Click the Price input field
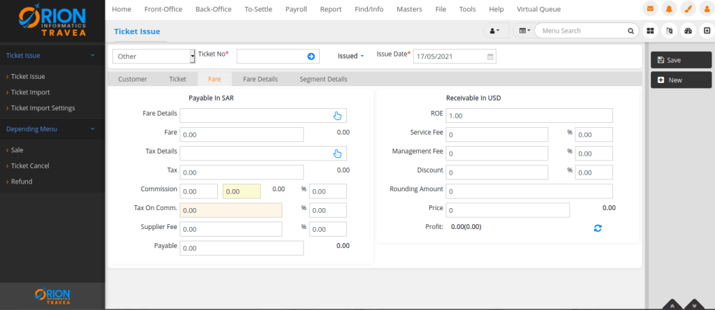 click(508, 210)
